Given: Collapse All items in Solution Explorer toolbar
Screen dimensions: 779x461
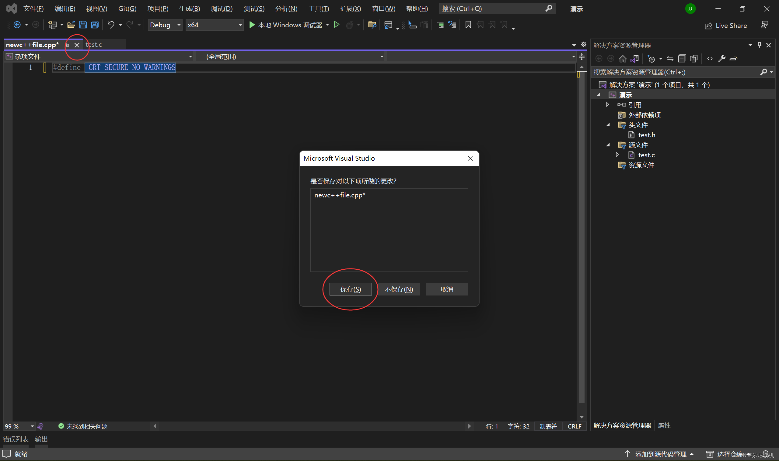Looking at the screenshot, I should coord(682,58).
